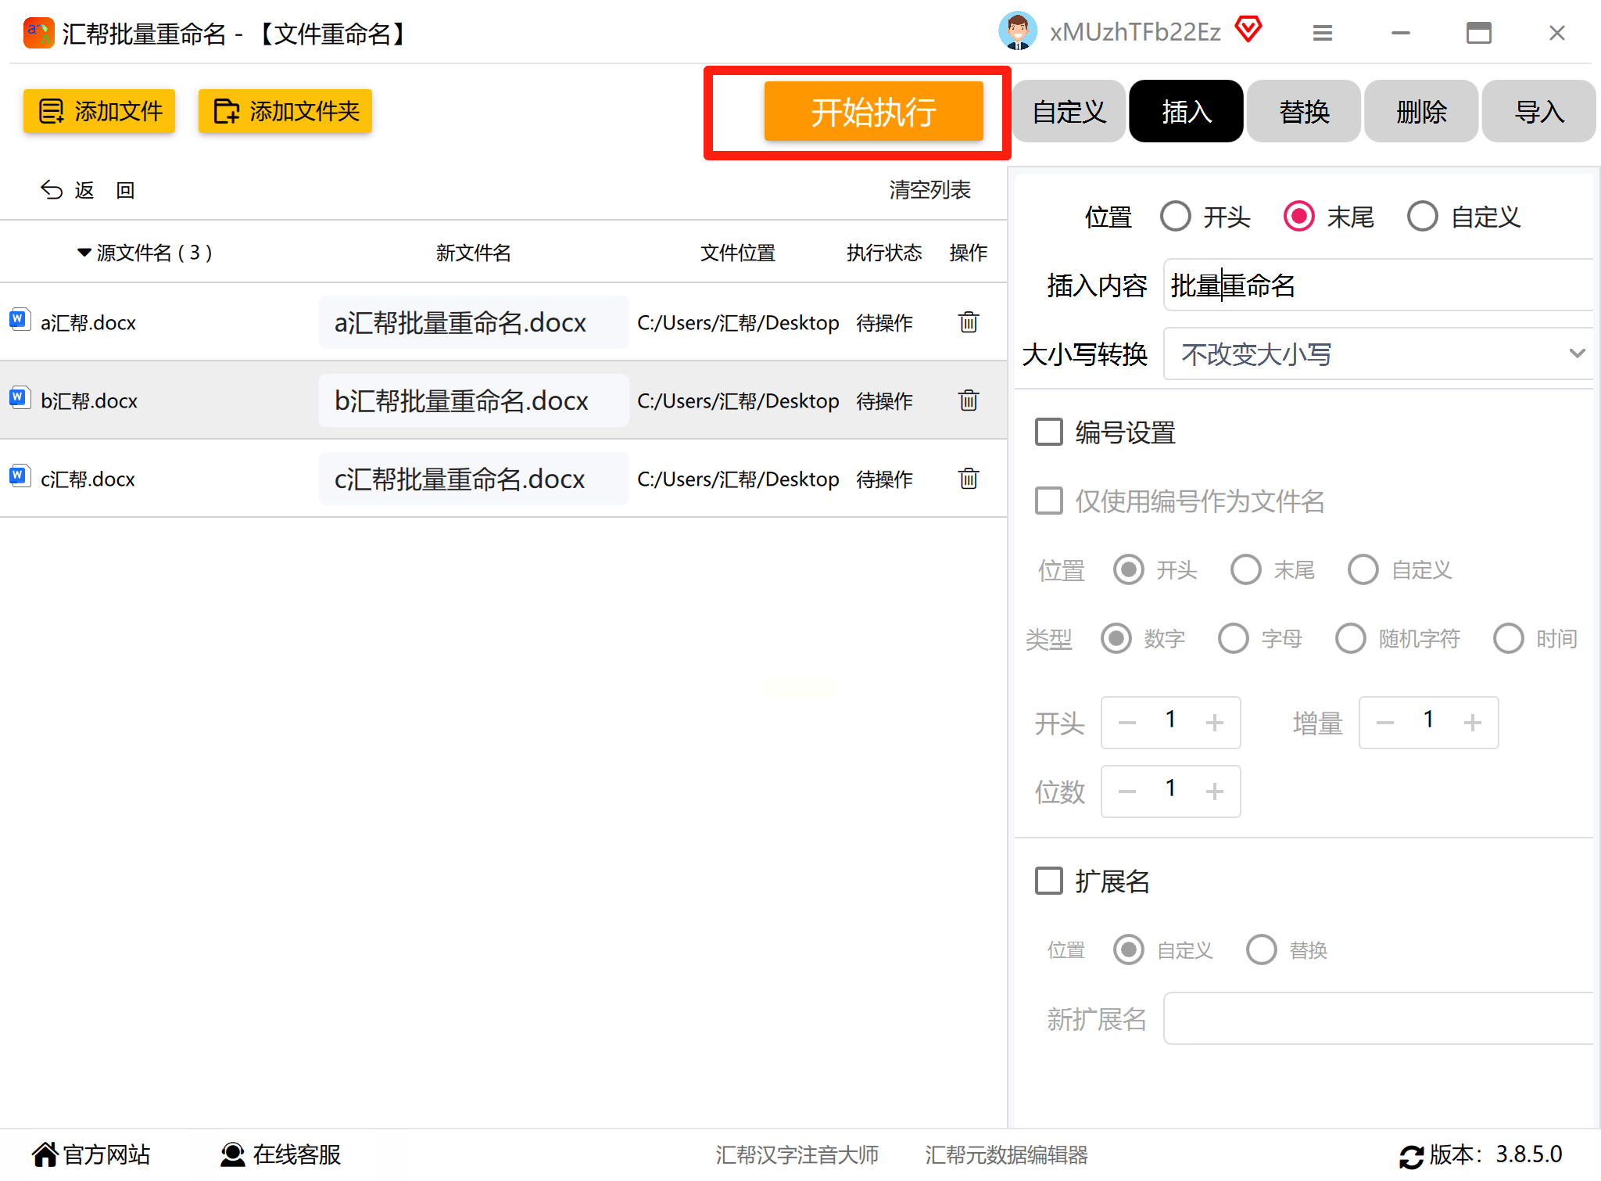This screenshot has height=1181, width=1601.
Task: Click the 插入内容 text field
Action: coord(1377,285)
